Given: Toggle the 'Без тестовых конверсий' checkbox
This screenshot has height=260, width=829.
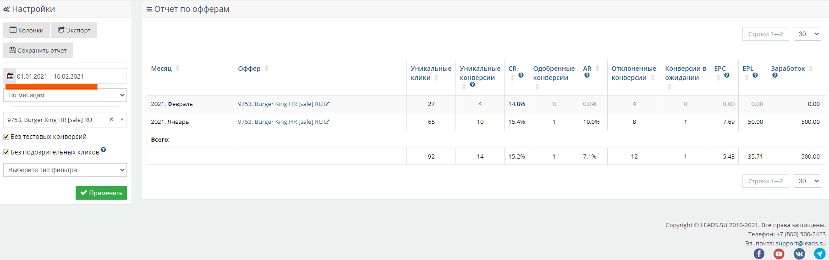Looking at the screenshot, I should pyautogui.click(x=6, y=137).
